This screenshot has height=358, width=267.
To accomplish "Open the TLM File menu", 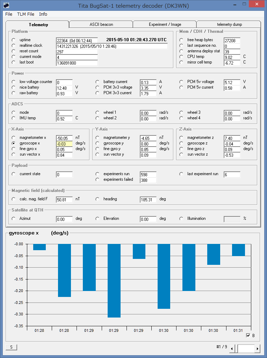I will click(26, 14).
